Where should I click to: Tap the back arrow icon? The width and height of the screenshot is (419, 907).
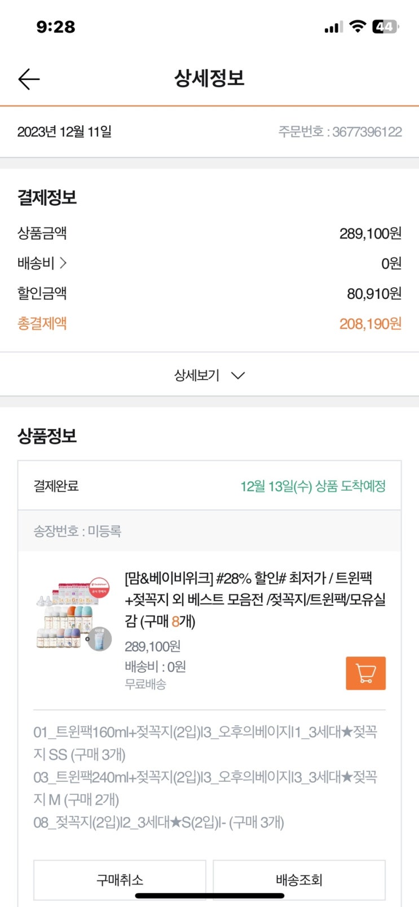pos(29,79)
